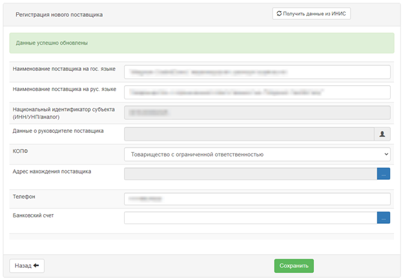Image resolution: width=403 pixels, height=280 pixels.
Task: Open bank account picker via blue ellipsis button
Action: click(x=384, y=217)
